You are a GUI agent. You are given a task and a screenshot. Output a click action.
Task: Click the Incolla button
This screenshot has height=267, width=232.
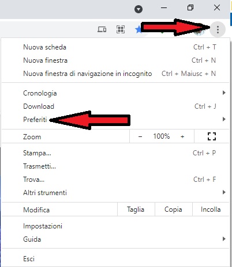[211, 209]
